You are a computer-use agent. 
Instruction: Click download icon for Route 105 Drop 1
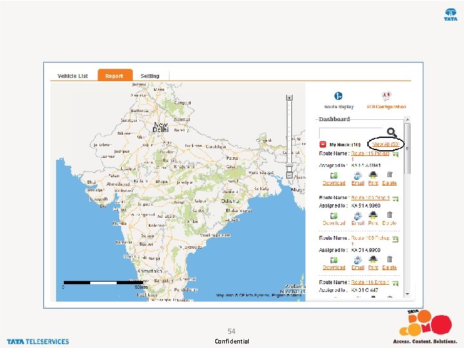click(x=334, y=216)
